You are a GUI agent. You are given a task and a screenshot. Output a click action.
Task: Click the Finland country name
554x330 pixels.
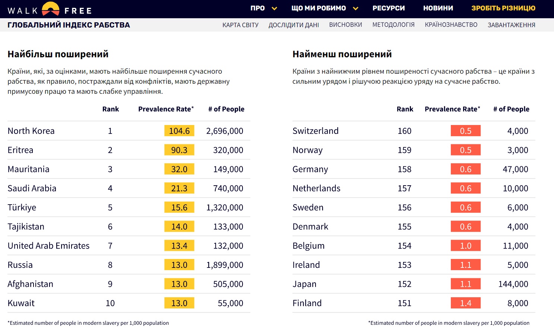(x=307, y=303)
